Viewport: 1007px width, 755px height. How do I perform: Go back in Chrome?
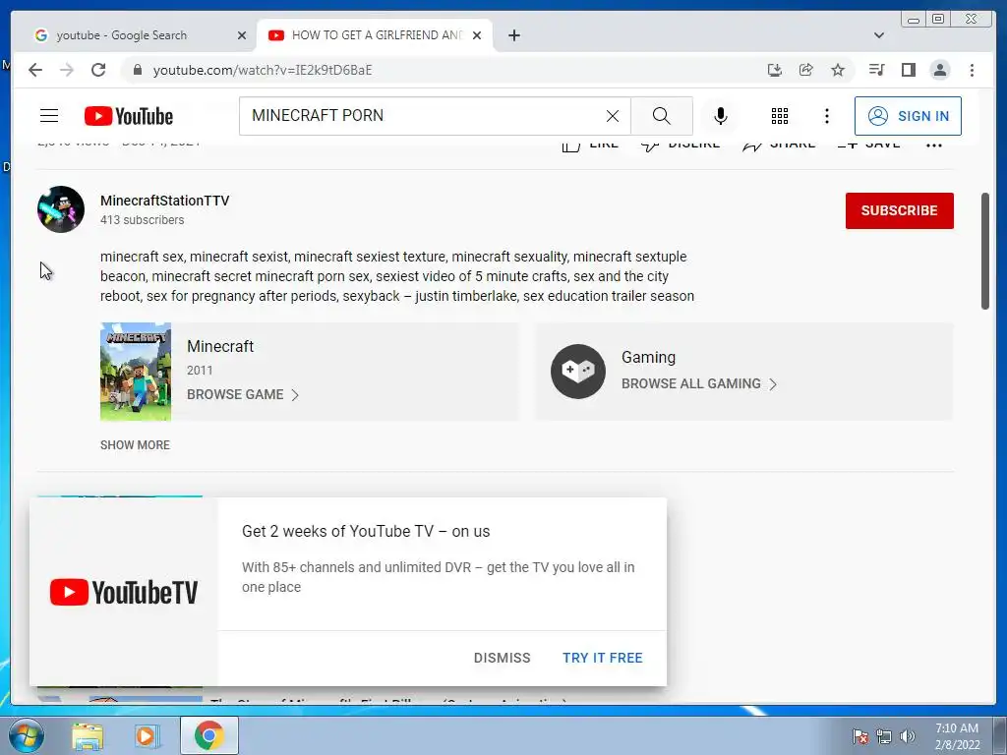[x=35, y=70]
